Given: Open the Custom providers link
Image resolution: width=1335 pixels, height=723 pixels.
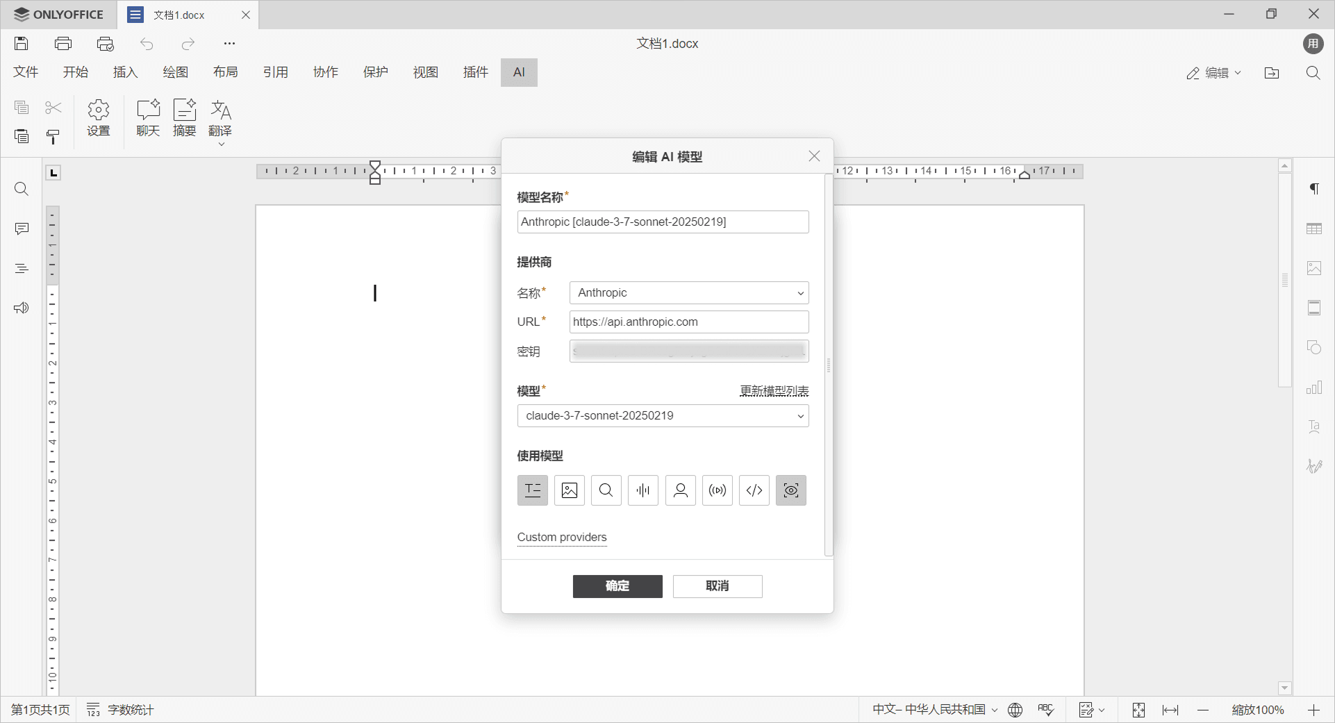Looking at the screenshot, I should click(561, 538).
